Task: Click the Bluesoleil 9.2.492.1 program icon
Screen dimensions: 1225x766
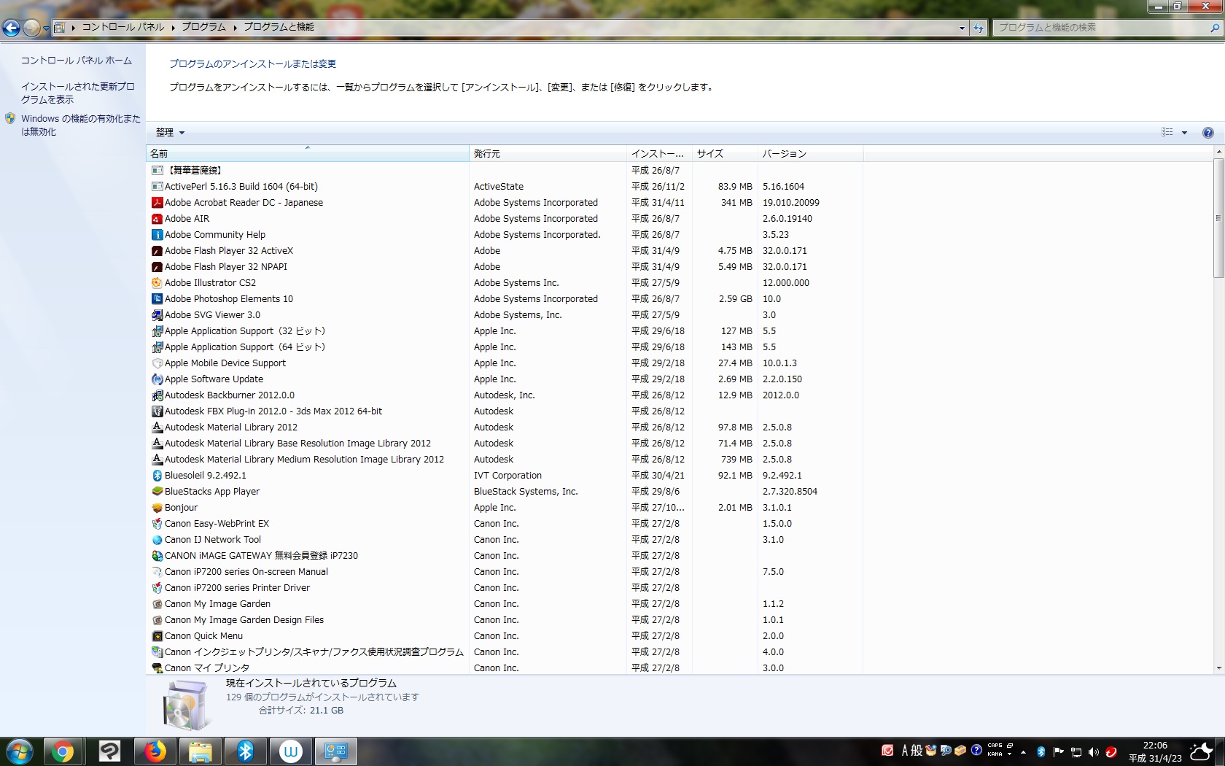Action: 157,476
